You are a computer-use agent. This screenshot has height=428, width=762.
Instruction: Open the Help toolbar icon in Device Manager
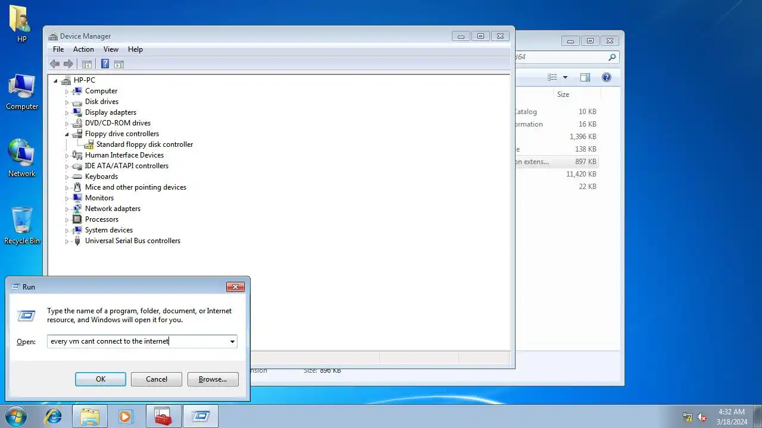[x=105, y=64]
